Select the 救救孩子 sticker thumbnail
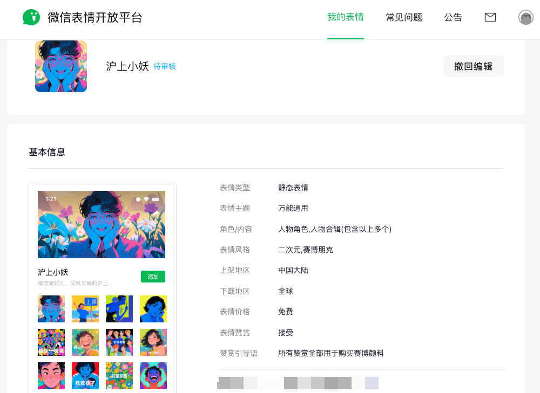This screenshot has height=393, width=540. [x=85, y=375]
